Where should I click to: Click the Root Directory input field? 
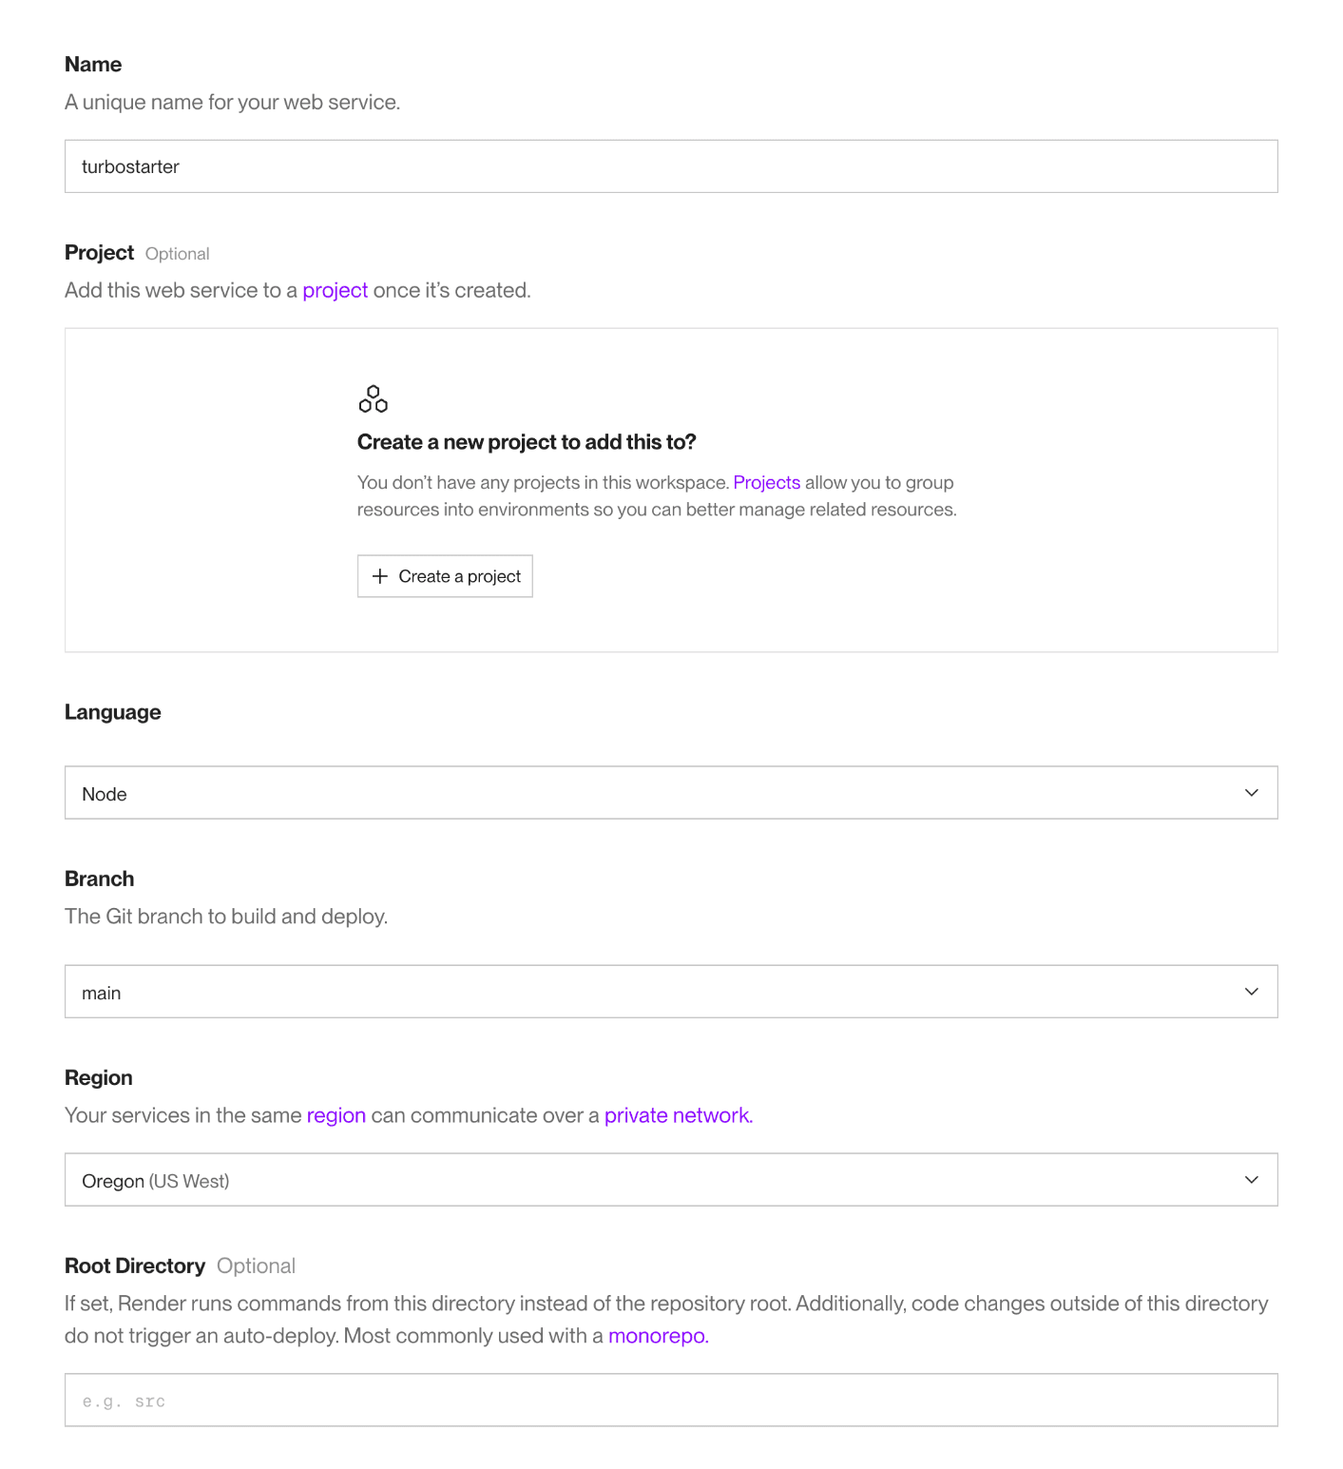click(x=671, y=1400)
